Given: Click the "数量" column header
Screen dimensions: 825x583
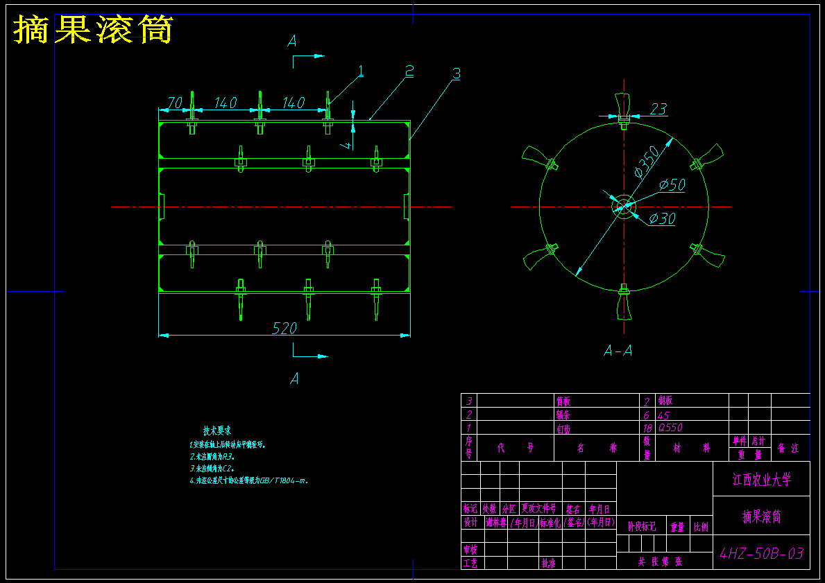Looking at the screenshot, I should coord(647,448).
